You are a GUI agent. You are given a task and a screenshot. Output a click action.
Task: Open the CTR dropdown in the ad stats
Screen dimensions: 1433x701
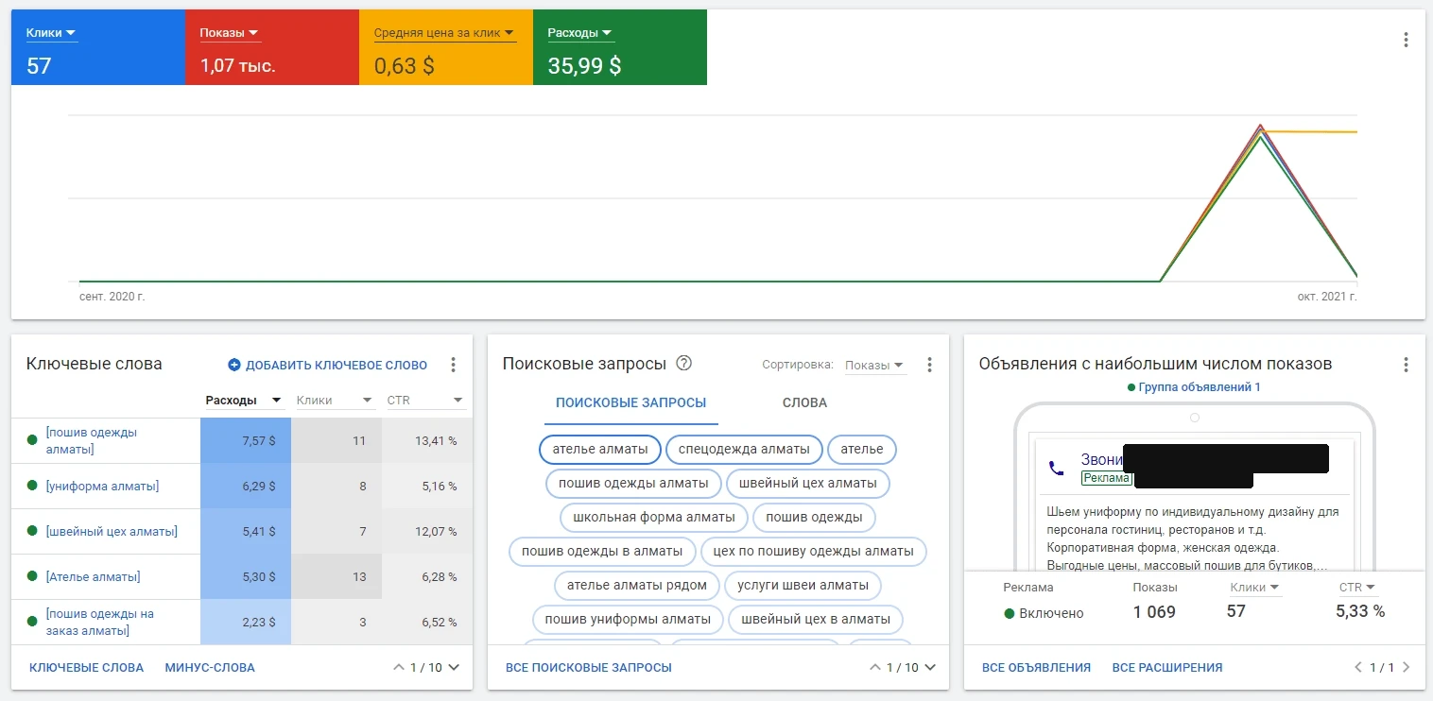[1356, 588]
